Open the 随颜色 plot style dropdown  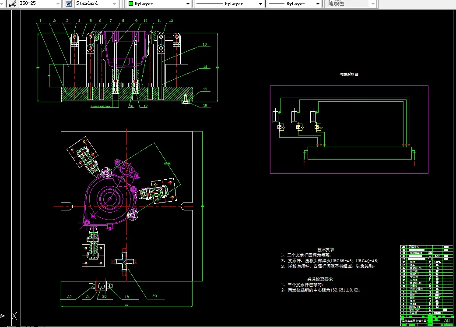[372, 4]
